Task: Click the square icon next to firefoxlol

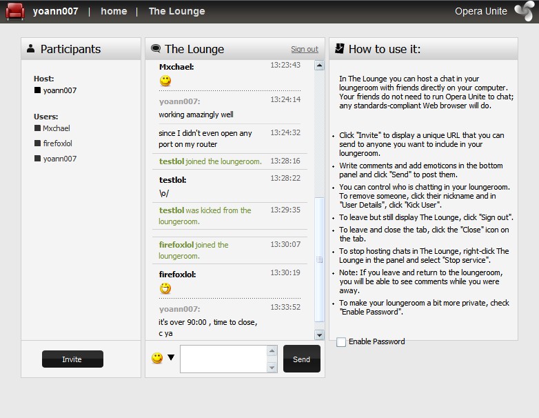Action: coord(37,143)
